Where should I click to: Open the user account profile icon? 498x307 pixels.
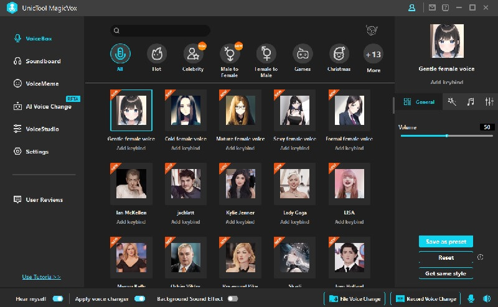[411, 7]
